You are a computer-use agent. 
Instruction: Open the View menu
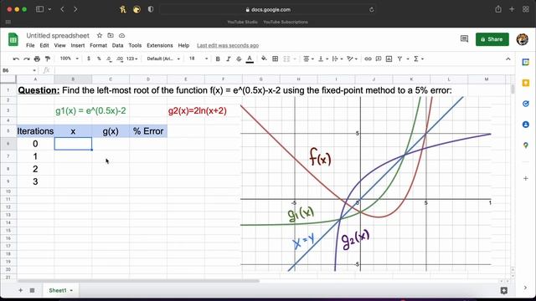pos(59,45)
